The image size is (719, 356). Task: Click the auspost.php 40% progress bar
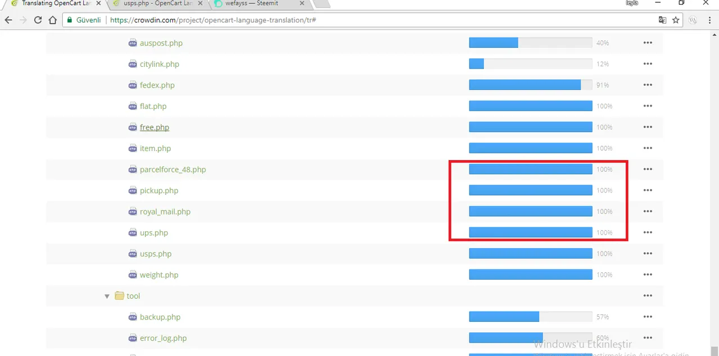click(x=530, y=43)
